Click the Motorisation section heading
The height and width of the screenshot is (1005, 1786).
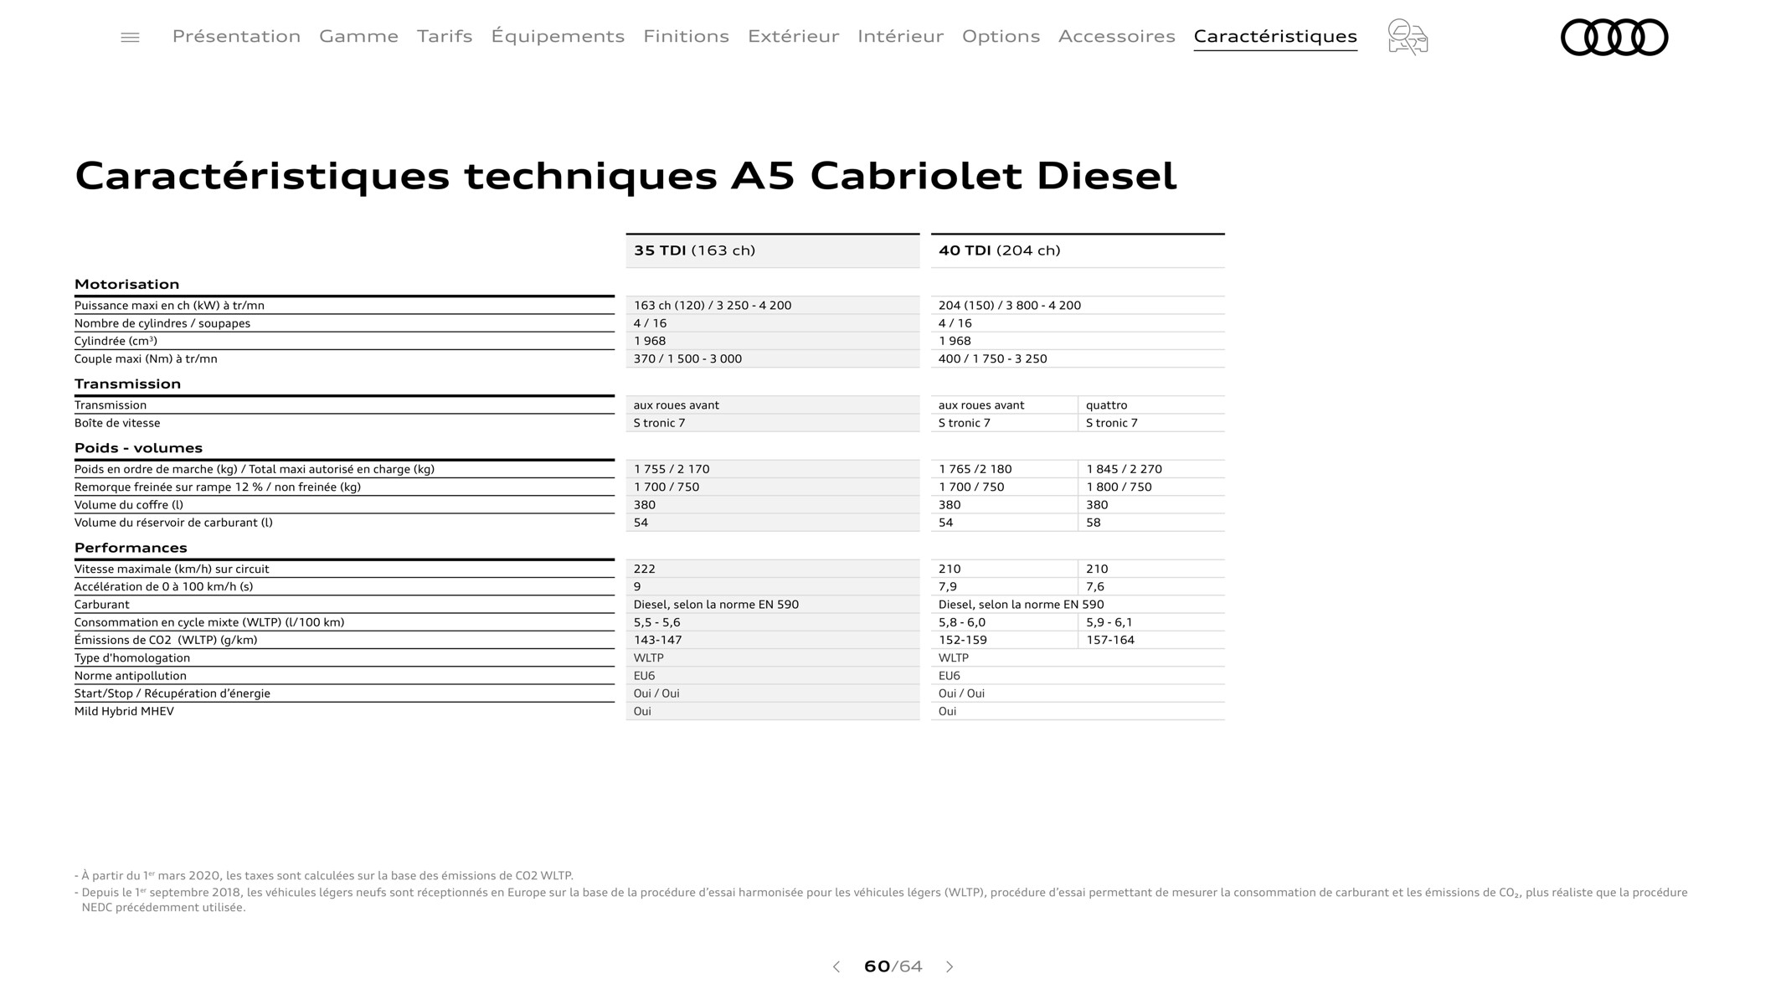pyautogui.click(x=126, y=284)
